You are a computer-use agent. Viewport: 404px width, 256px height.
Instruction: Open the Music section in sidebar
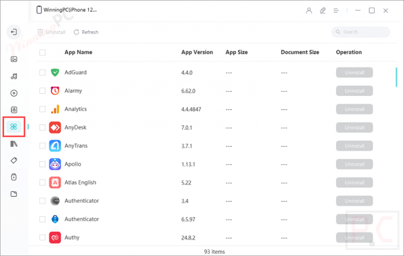click(14, 76)
